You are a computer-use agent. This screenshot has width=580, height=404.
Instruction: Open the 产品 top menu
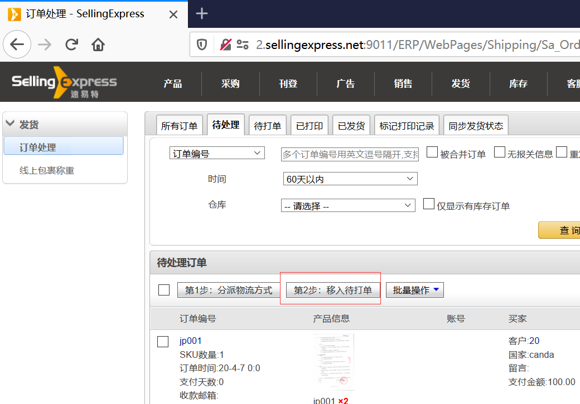pyautogui.click(x=173, y=84)
